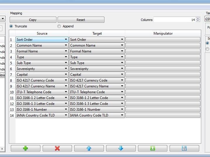The image size is (210, 157).
Task: Open Source dropdown for Common Name
Action: pos(42,45)
